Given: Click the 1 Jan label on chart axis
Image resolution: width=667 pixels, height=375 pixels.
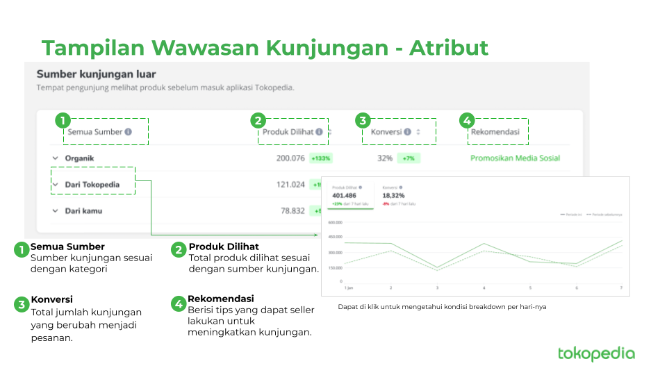Looking at the screenshot, I should tap(348, 287).
